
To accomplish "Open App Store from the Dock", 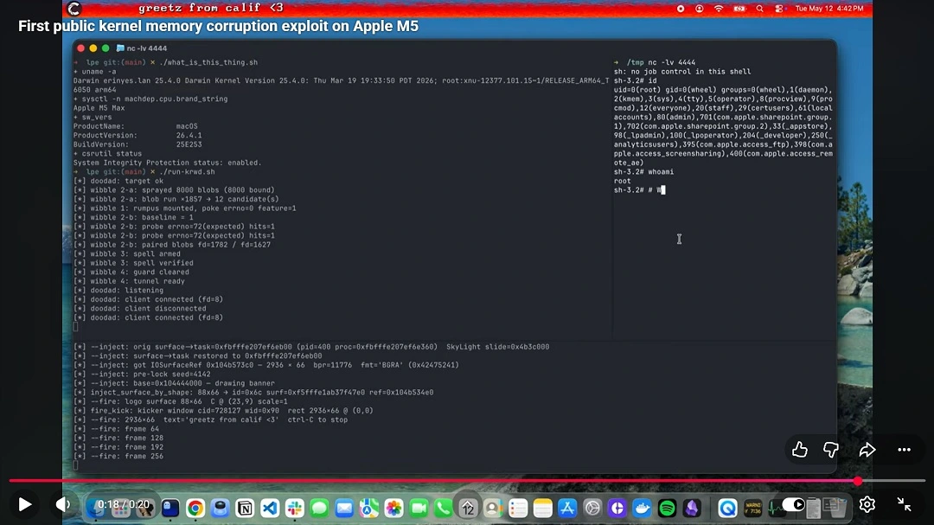I will (567, 508).
